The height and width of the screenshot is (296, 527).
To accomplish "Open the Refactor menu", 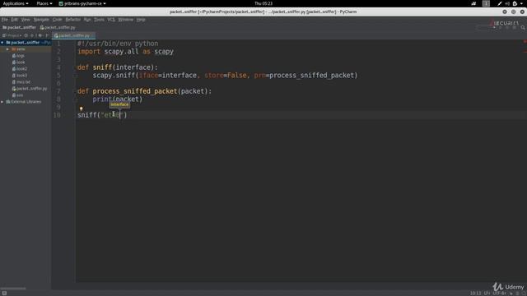I will pyautogui.click(x=73, y=20).
